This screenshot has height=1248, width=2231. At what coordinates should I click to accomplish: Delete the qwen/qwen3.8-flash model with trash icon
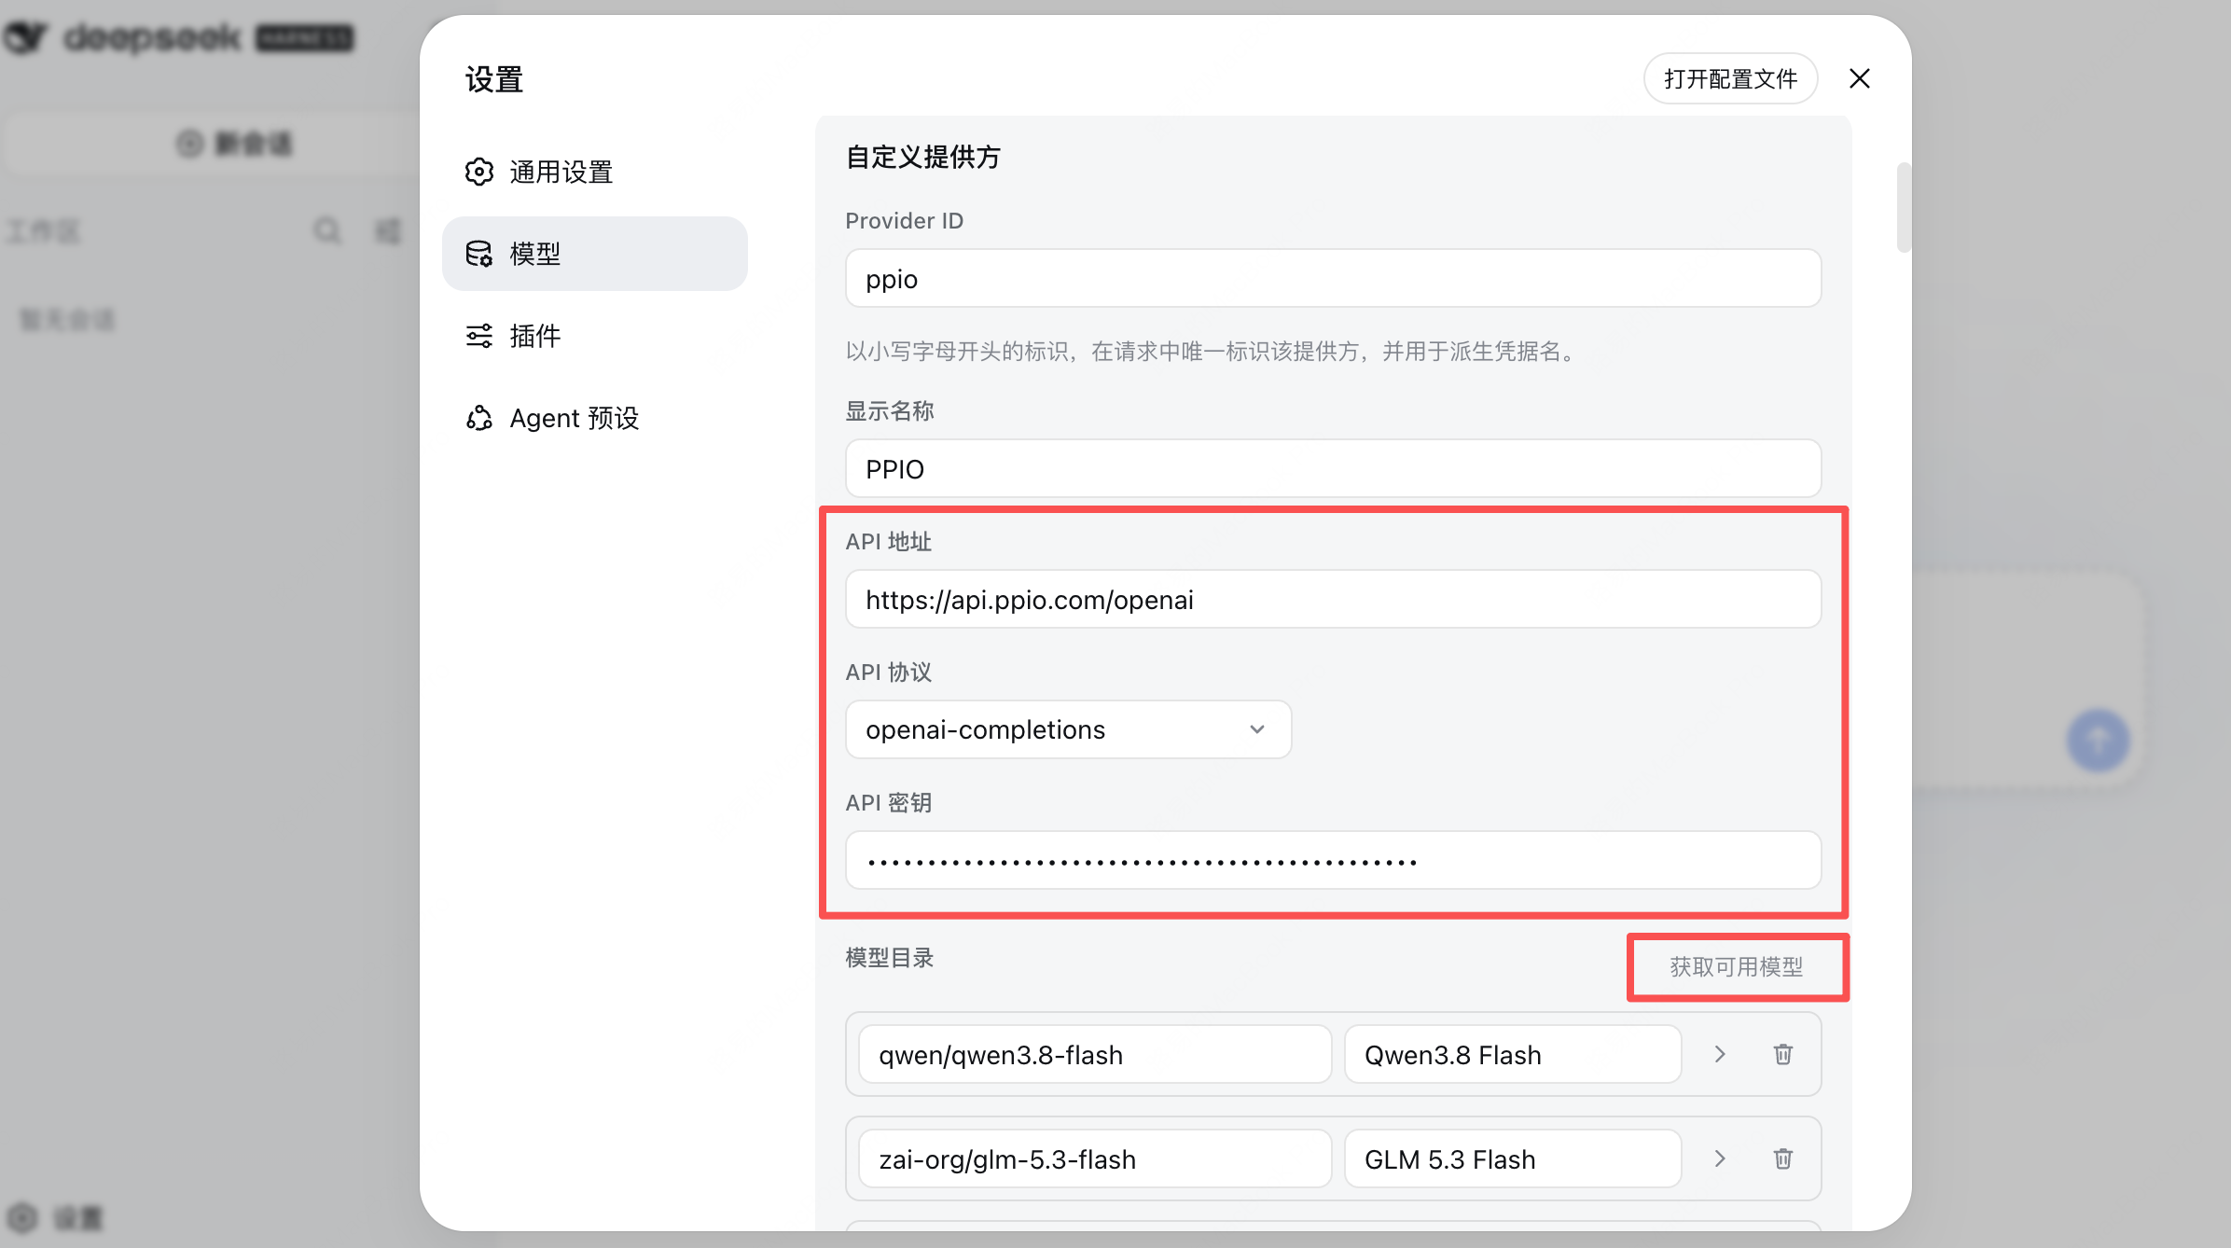1783,1055
